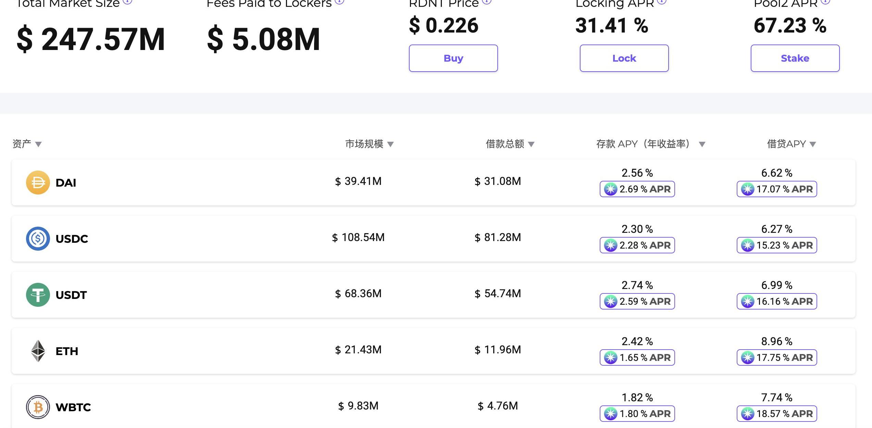Click USDC deposit APY 2.30 %
This screenshot has width=872, height=428.
[637, 229]
